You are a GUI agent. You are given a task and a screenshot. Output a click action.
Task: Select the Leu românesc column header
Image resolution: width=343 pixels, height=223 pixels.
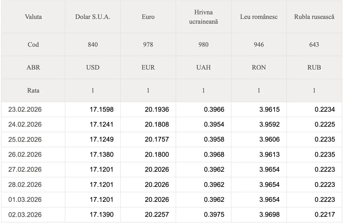pyautogui.click(x=259, y=17)
